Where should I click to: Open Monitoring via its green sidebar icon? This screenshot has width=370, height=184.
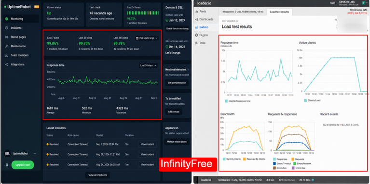click(7, 19)
